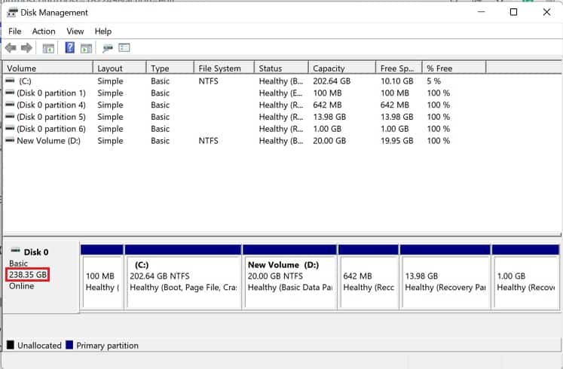Click the "Online" status under Disk 0

click(x=22, y=286)
